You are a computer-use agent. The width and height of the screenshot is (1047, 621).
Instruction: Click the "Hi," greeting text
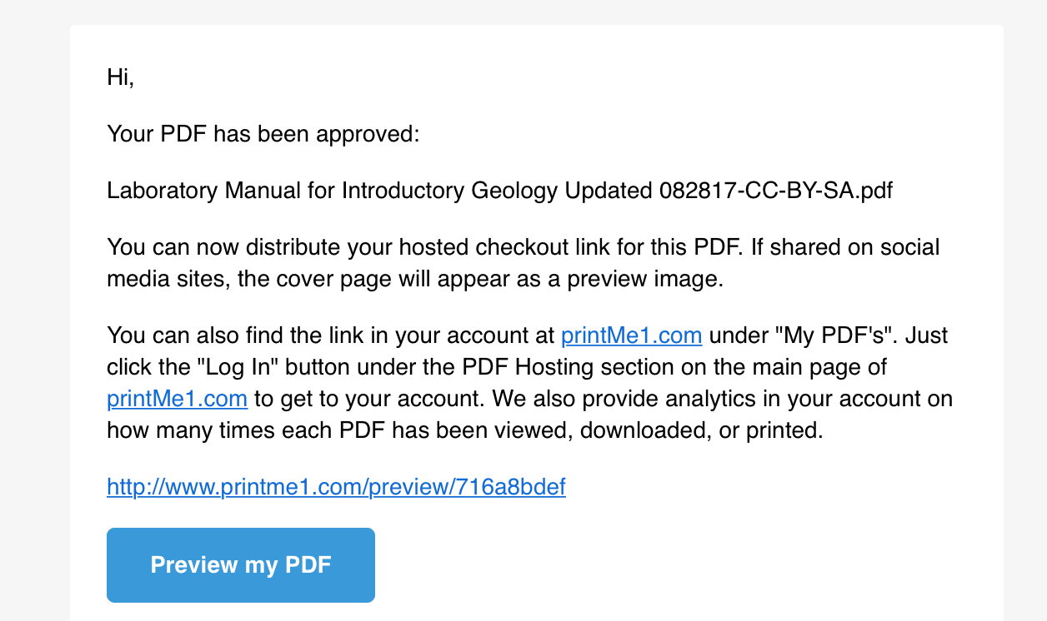point(121,77)
